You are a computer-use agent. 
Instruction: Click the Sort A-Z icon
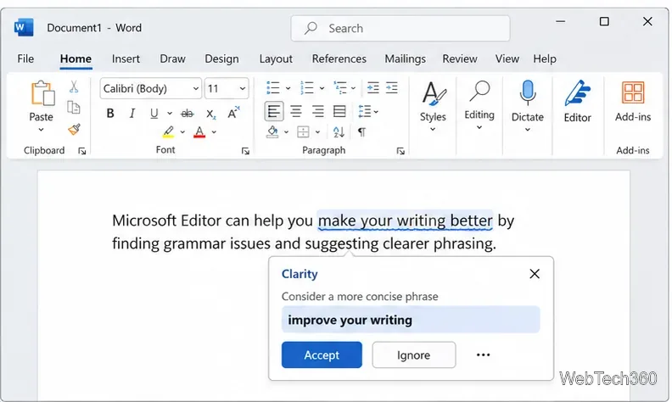coord(339,132)
